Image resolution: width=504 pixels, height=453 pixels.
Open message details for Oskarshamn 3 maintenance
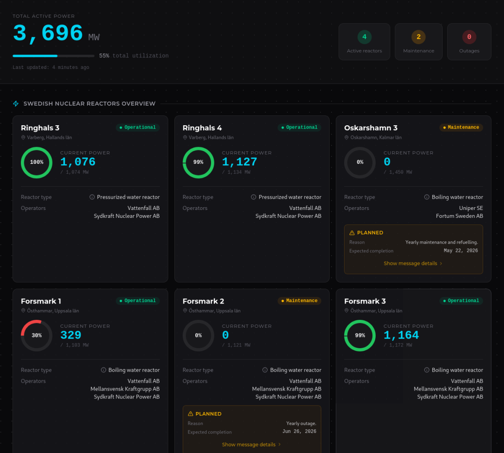413,264
